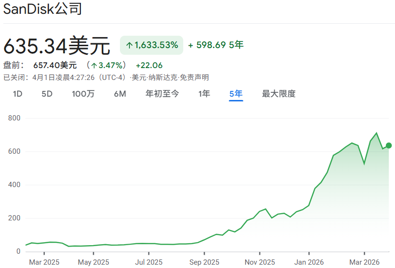Image resolution: width=395 pixels, height=268 pixels.
Task: Open the 最大限度 range tab
Action: pos(278,94)
